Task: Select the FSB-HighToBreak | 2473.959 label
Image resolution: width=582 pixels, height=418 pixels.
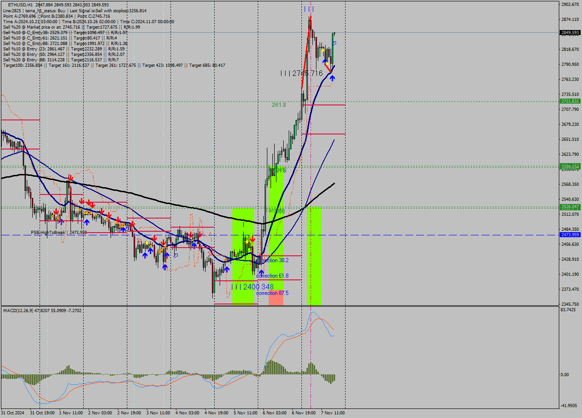Action: [59, 232]
